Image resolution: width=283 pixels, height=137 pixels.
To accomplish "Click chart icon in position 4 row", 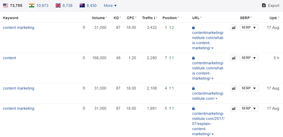I will coord(233,89).
